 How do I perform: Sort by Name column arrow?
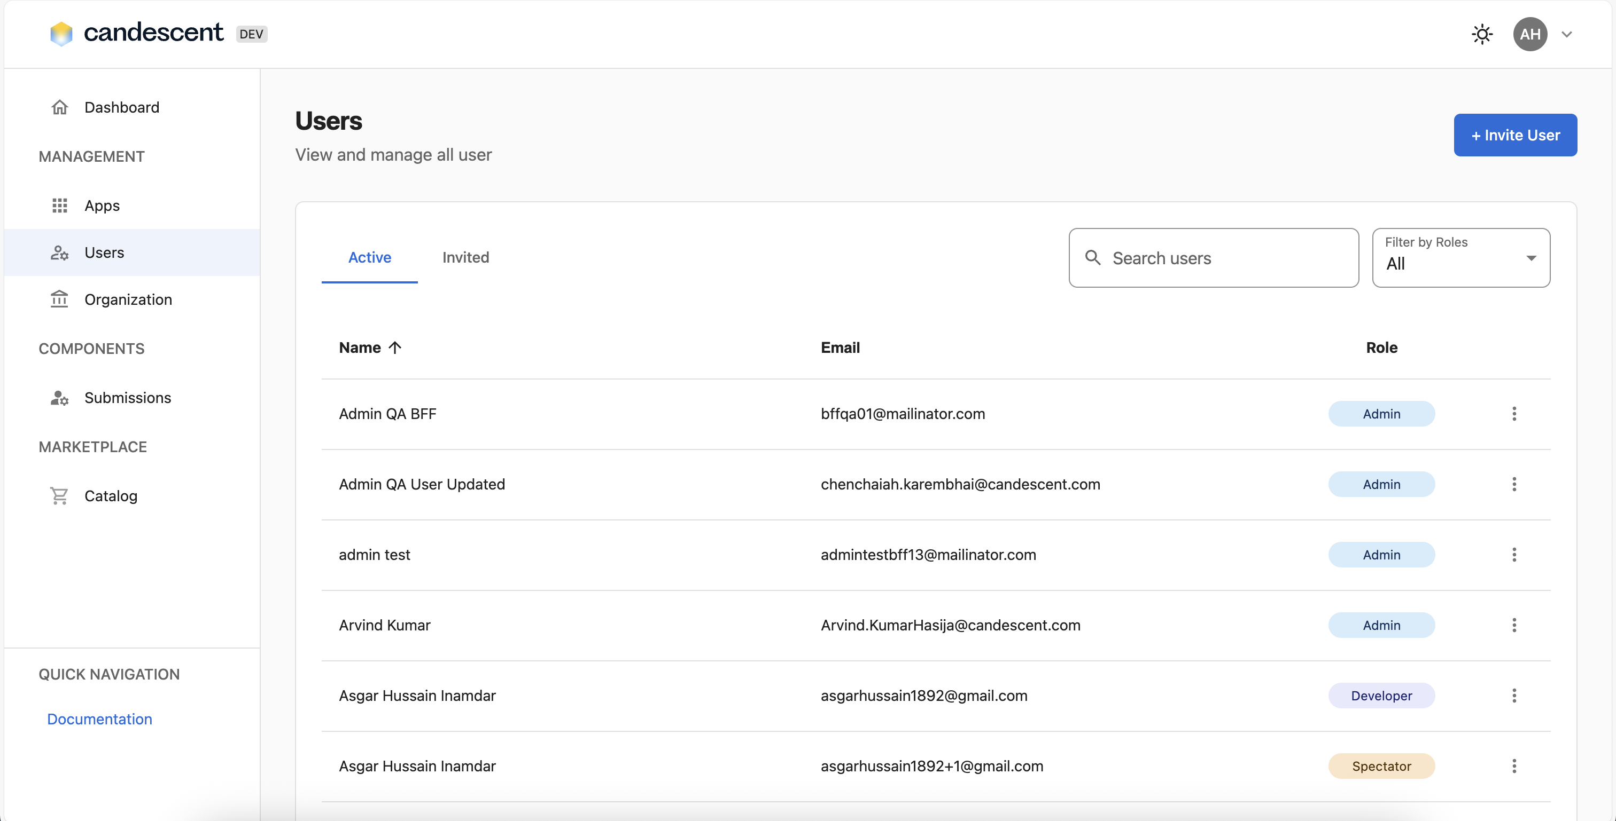[394, 347]
